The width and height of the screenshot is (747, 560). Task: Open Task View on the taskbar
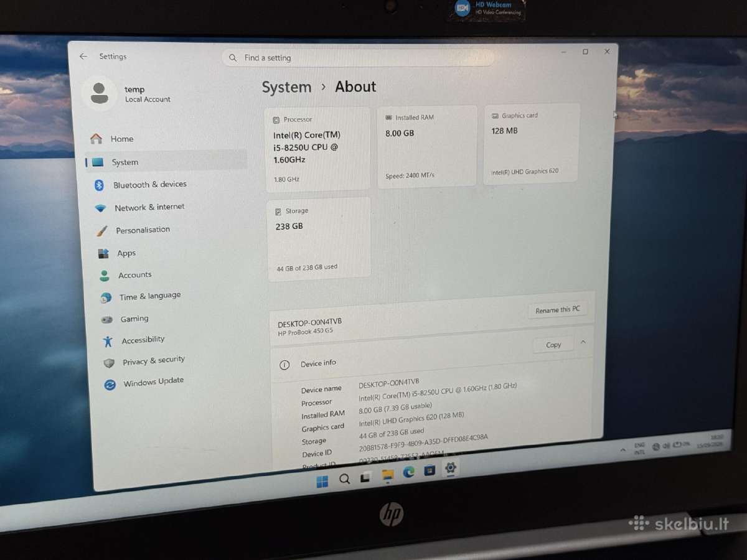click(366, 477)
